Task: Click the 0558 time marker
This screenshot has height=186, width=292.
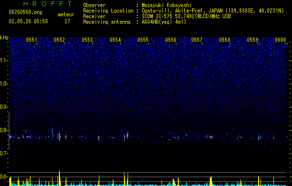Action: [225, 40]
